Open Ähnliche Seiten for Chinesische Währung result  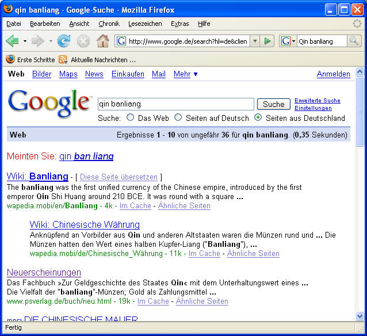[x=253, y=253]
